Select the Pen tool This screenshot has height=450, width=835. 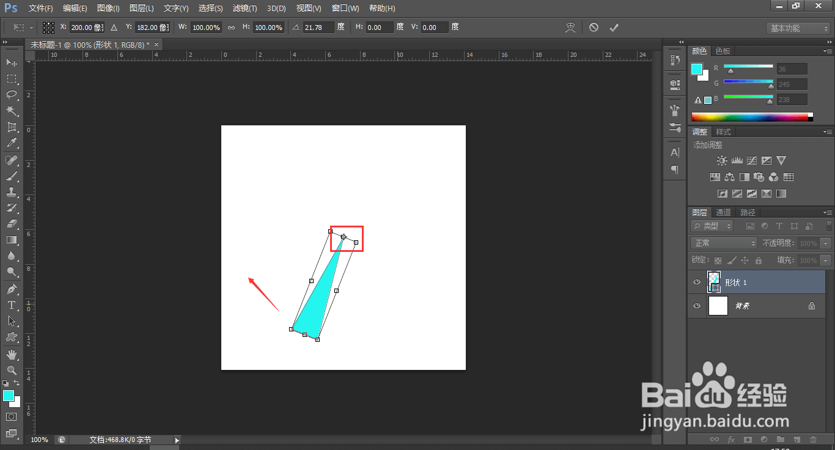11,289
